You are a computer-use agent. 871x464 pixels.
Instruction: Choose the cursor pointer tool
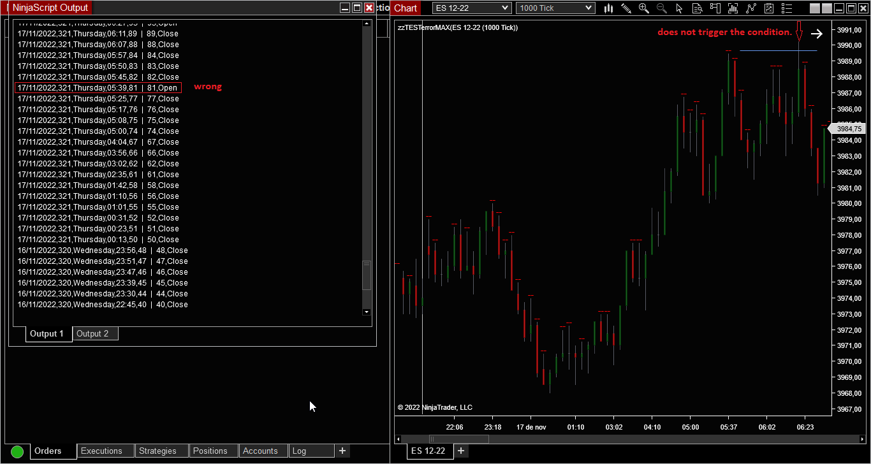680,8
